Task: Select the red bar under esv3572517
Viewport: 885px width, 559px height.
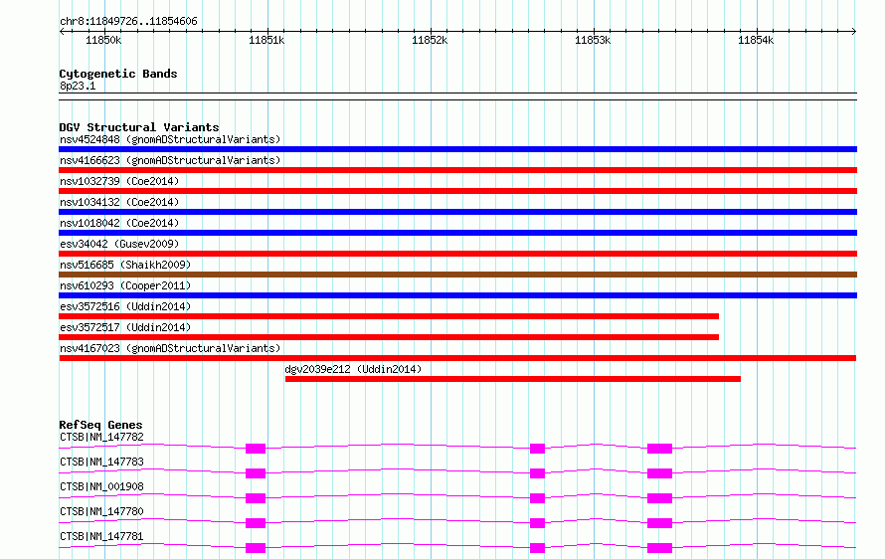Action: [389, 337]
